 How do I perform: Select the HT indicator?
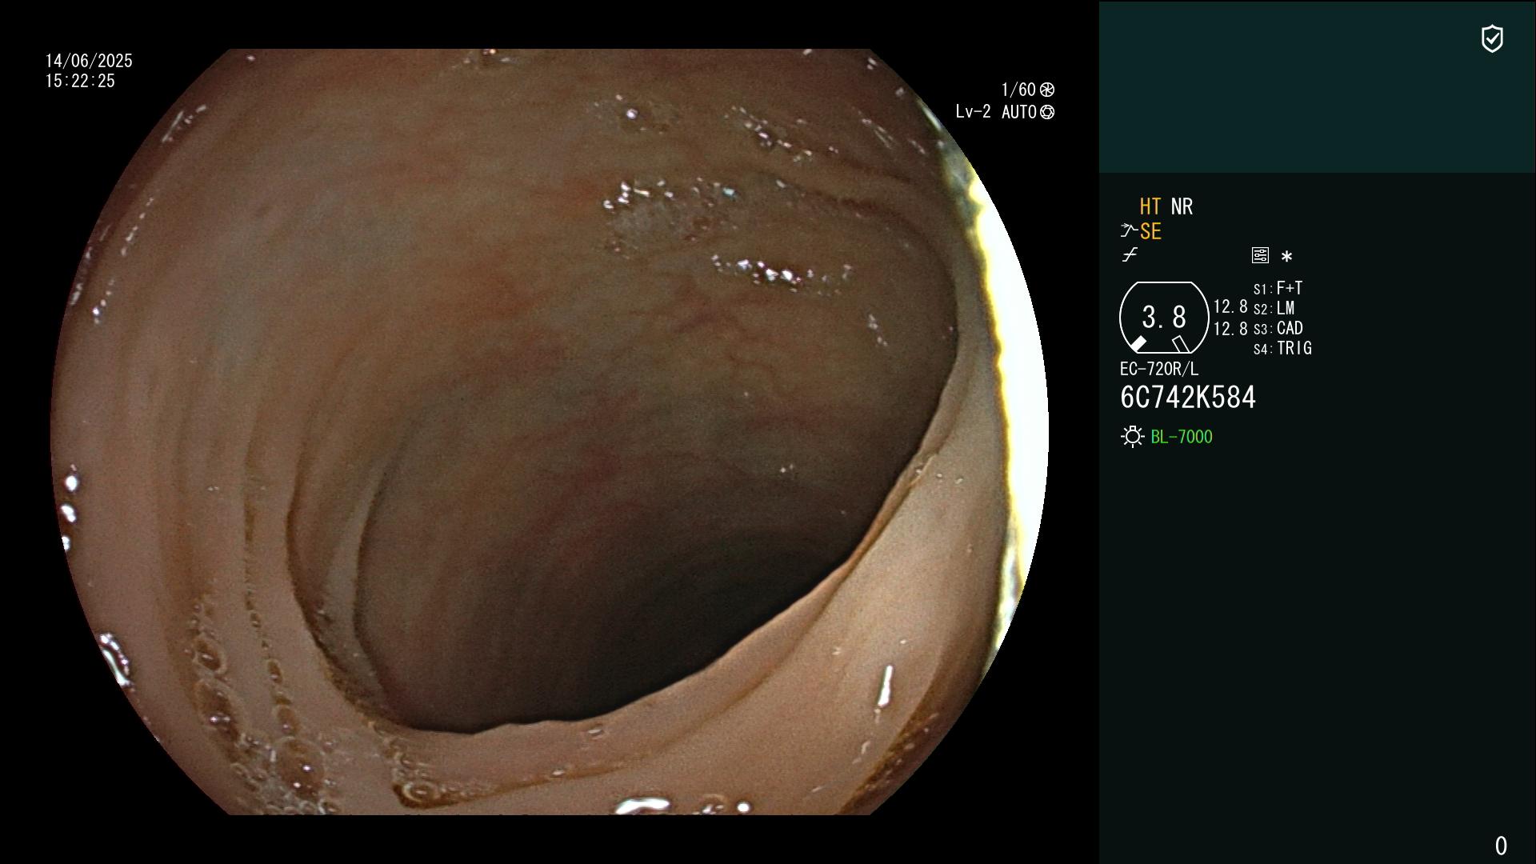[x=1150, y=206]
